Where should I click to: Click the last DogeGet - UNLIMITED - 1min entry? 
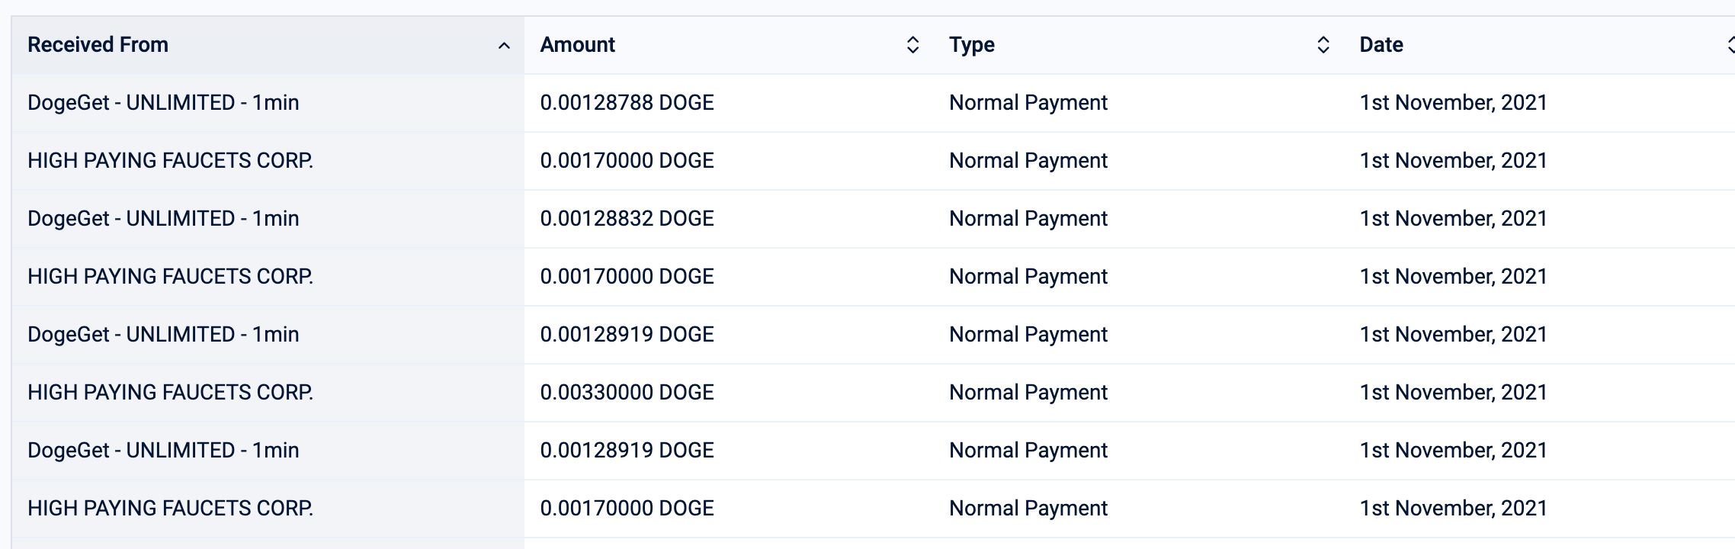tap(163, 451)
